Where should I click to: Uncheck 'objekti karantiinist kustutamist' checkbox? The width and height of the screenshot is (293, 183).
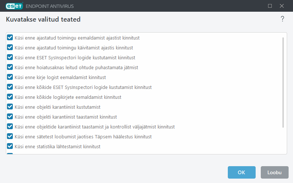click(x=10, y=107)
